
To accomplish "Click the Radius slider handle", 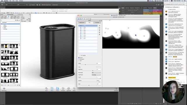I will [85, 64].
